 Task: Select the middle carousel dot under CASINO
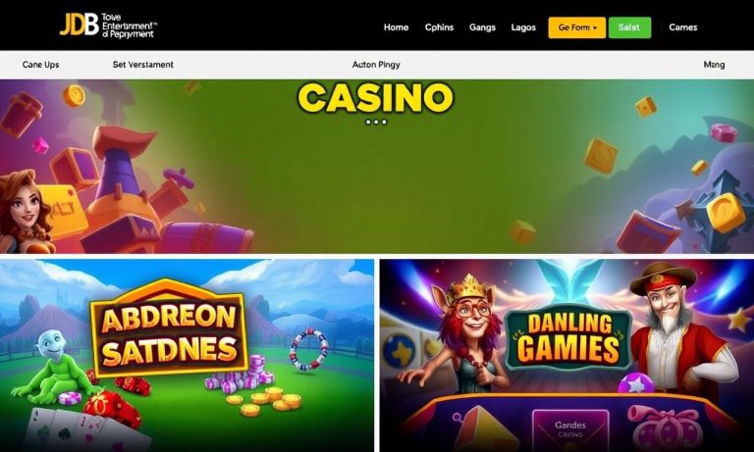(376, 122)
